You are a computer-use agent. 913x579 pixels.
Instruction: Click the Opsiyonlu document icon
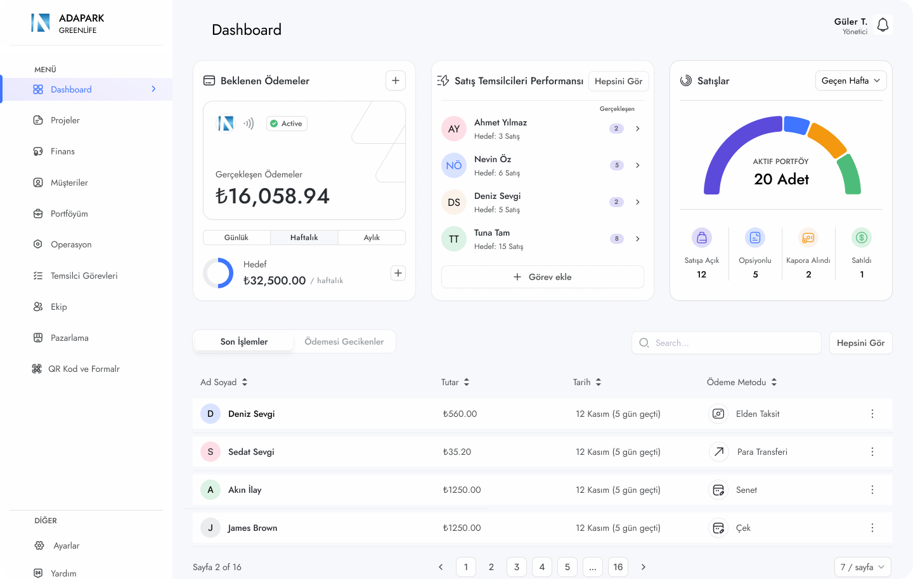pos(754,238)
